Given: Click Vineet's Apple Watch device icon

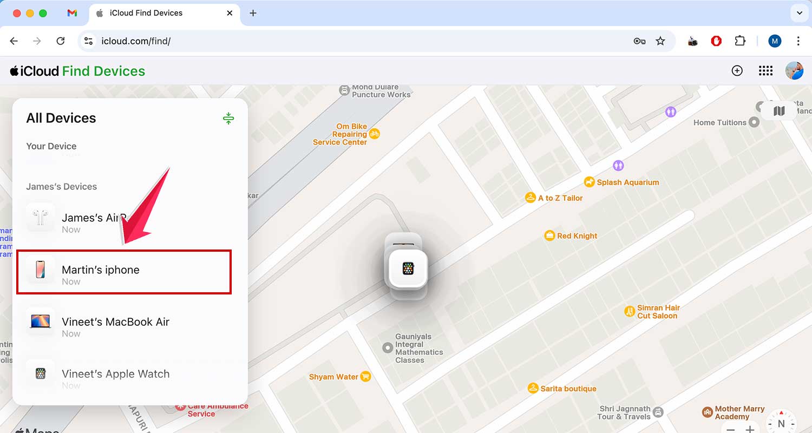Looking at the screenshot, I should (x=40, y=373).
